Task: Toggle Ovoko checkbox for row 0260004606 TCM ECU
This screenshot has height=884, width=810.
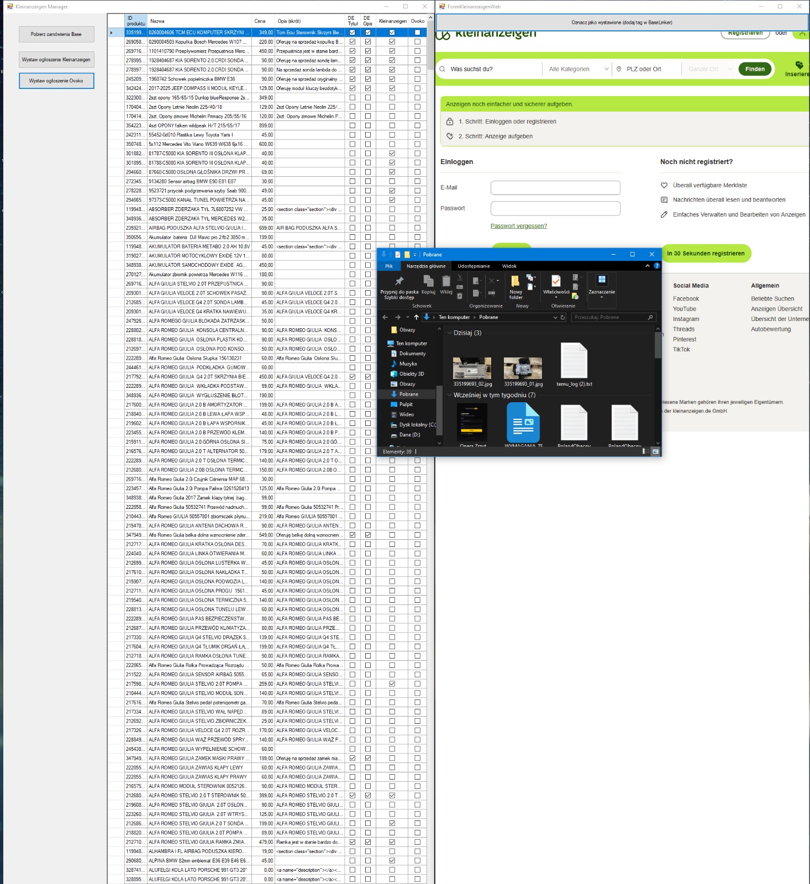Action: coord(417,33)
